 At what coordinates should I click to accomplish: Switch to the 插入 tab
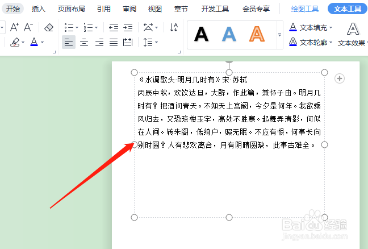(39, 9)
